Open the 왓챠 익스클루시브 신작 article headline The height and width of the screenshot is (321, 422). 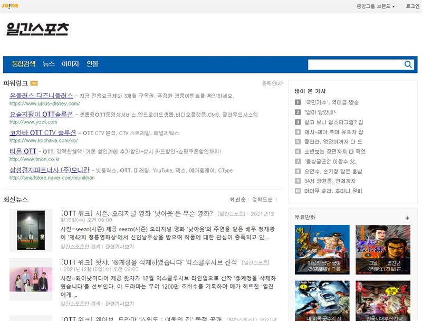pyautogui.click(x=149, y=262)
